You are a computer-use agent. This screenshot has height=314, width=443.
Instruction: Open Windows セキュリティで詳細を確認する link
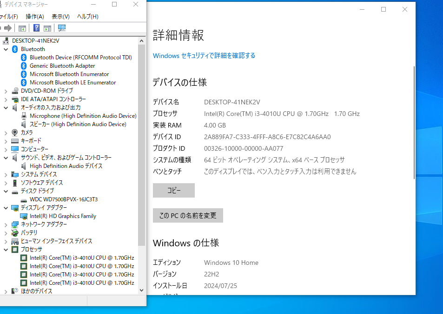[204, 56]
